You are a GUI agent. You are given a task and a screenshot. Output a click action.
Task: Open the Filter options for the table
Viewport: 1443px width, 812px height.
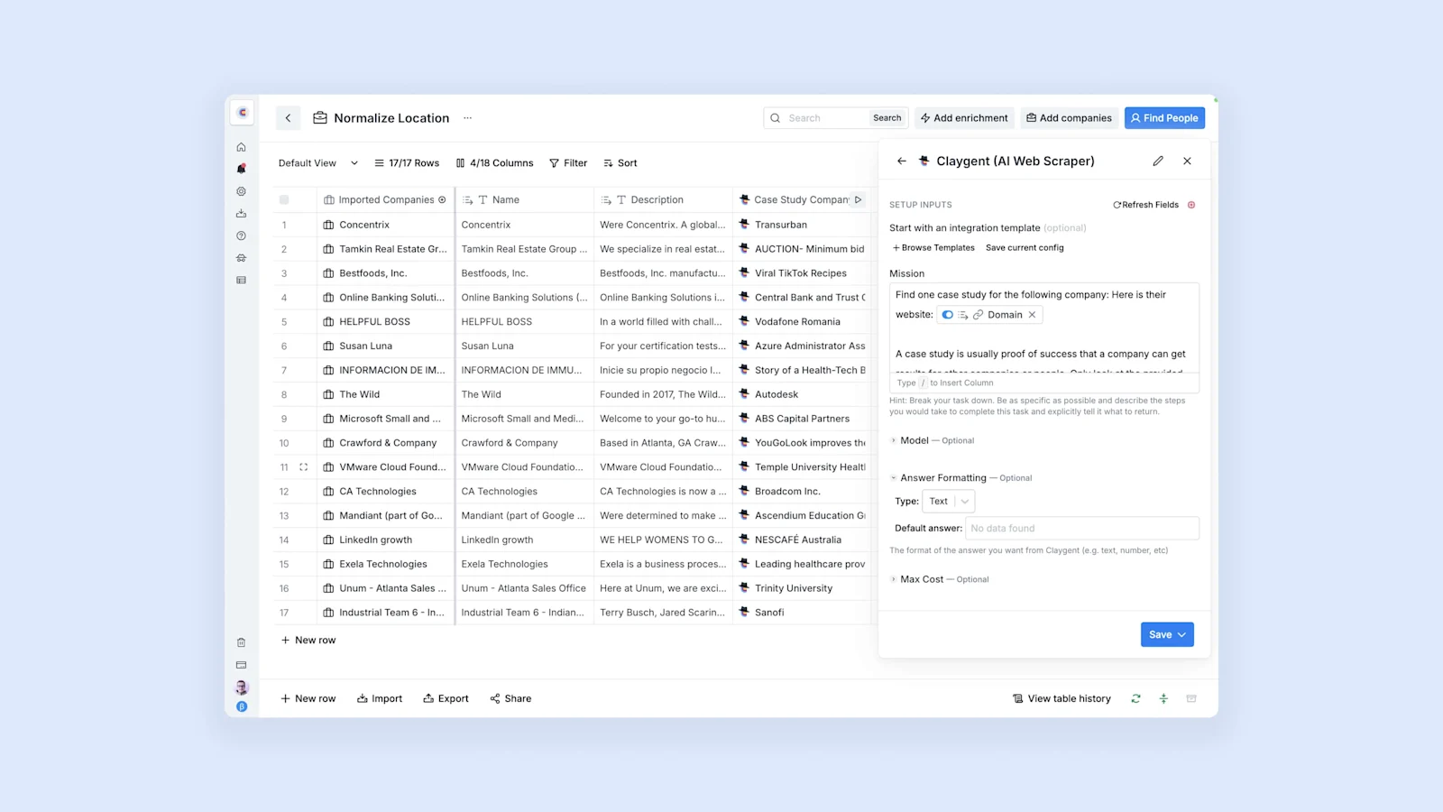(x=568, y=162)
